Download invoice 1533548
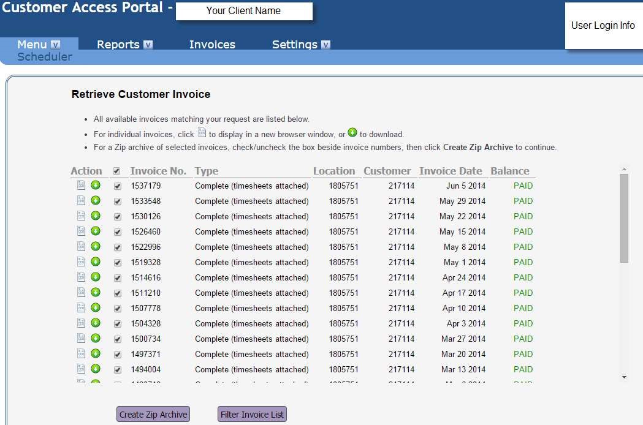643x425 pixels. pos(96,200)
